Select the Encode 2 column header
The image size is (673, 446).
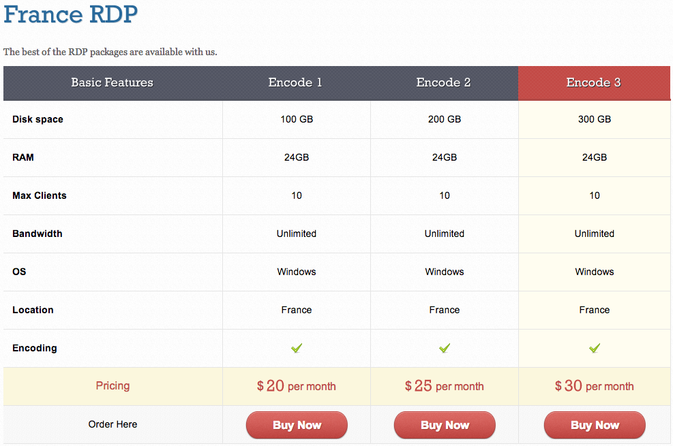coord(443,82)
